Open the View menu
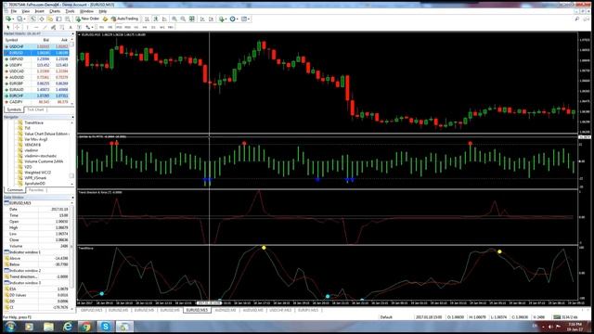This screenshot has width=594, height=334. coord(26,11)
